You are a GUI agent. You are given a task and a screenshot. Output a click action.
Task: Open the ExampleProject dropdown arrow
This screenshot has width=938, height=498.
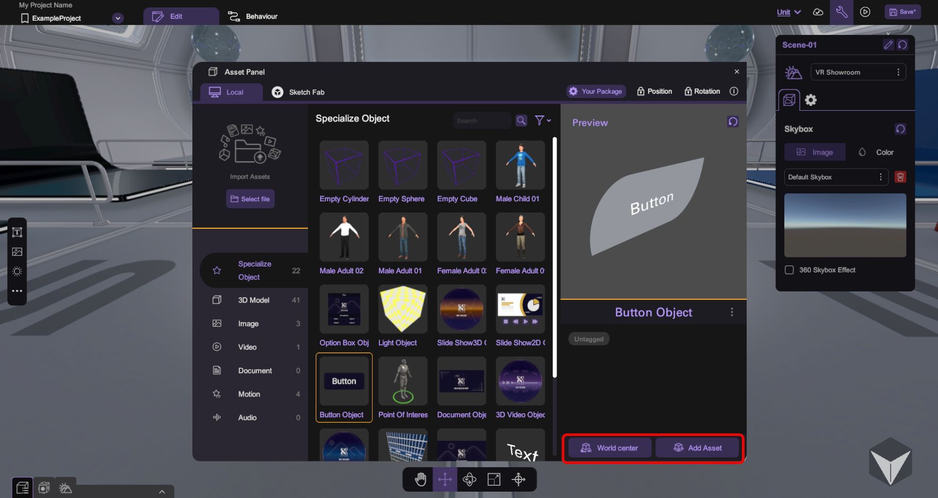pyautogui.click(x=118, y=18)
